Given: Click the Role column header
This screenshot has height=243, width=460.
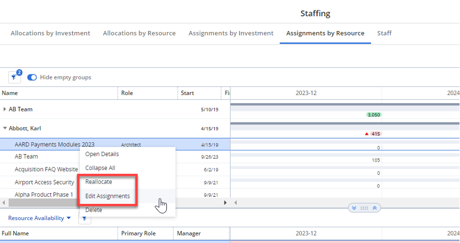Looking at the screenshot, I should pos(148,93).
